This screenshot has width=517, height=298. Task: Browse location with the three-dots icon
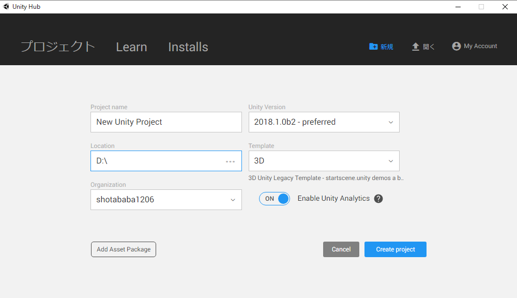[230, 161]
